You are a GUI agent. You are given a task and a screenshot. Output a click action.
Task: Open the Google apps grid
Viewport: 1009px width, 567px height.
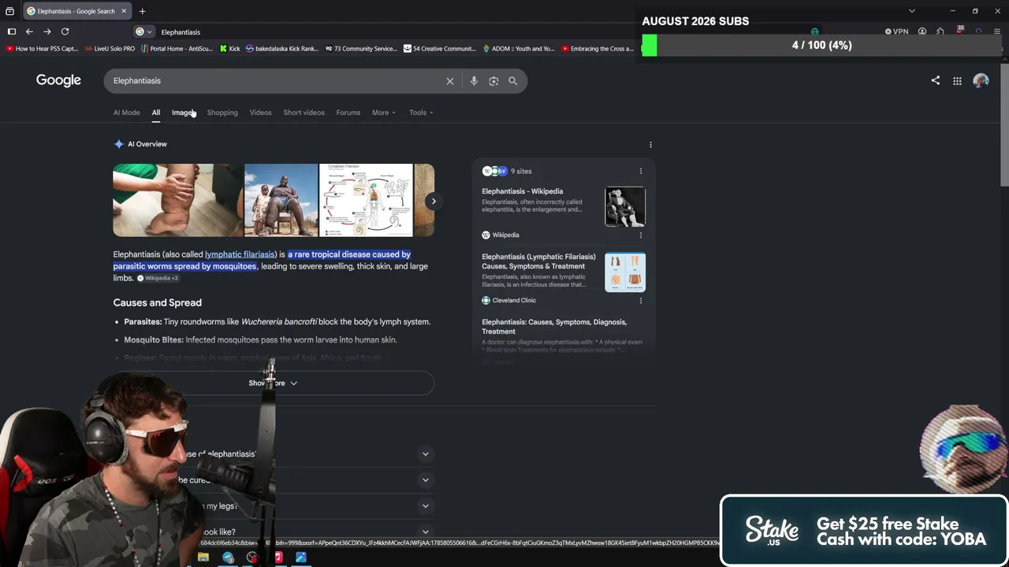(x=957, y=80)
